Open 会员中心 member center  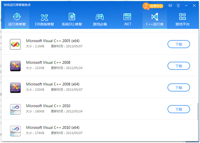[x=153, y=6]
